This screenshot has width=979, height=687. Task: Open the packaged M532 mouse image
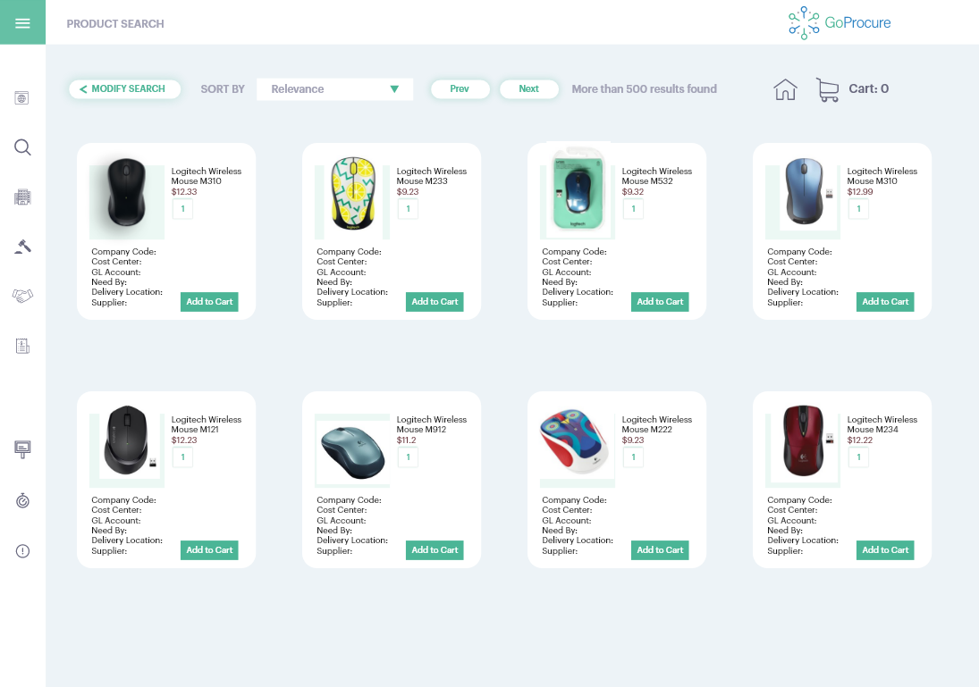[578, 190]
